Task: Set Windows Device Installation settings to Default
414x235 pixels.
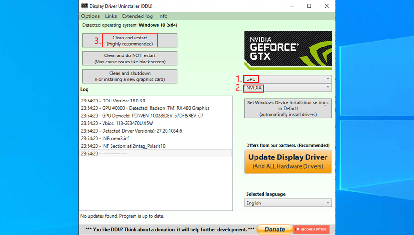Action: pos(287,108)
